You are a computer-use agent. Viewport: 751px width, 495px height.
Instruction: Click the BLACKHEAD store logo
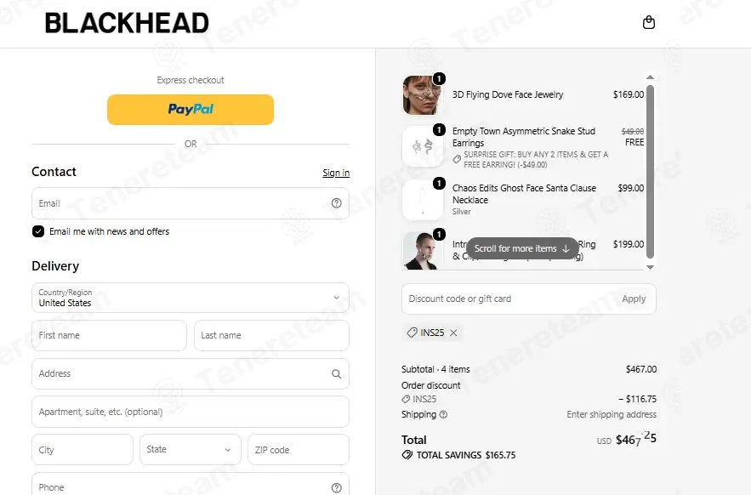(x=127, y=23)
